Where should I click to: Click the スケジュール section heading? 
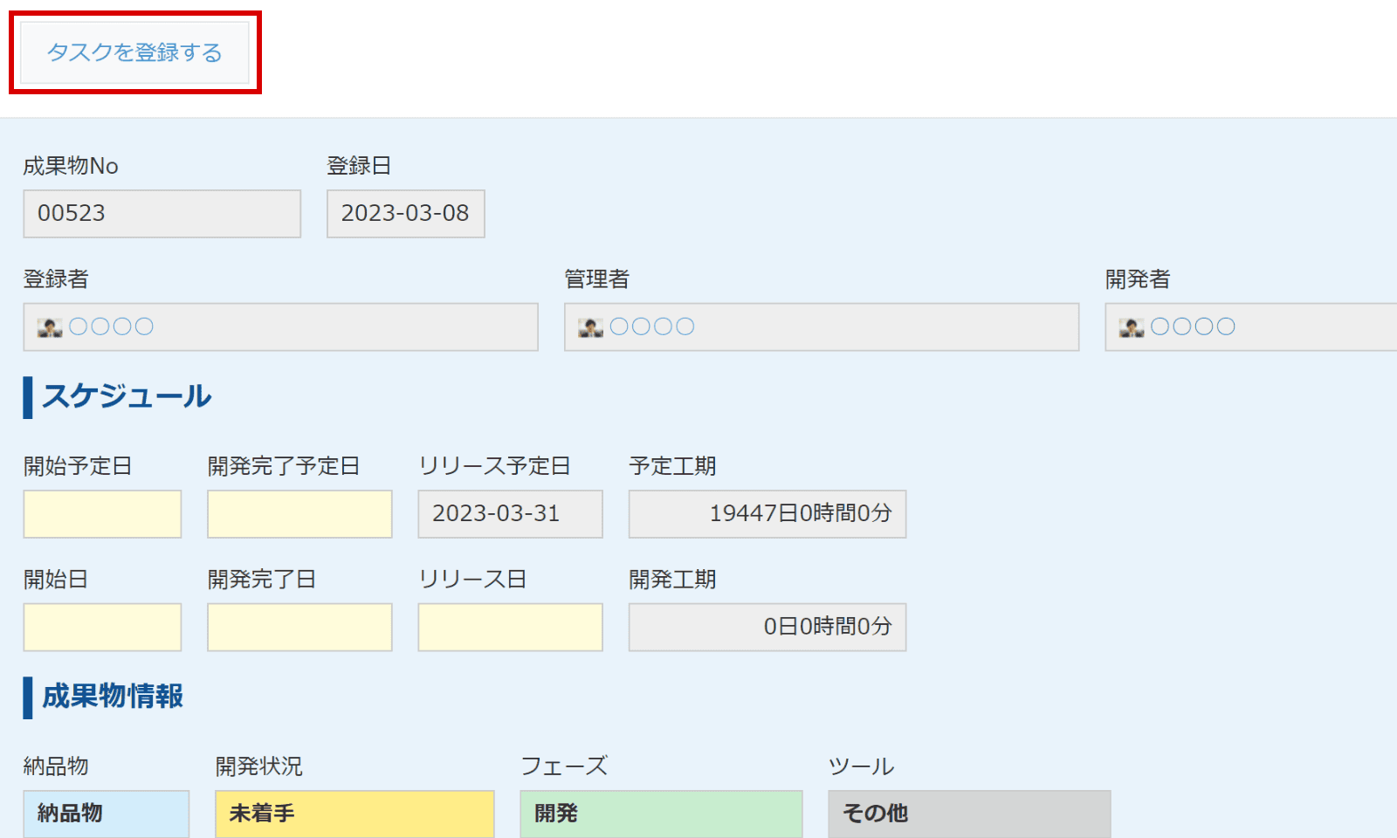(127, 396)
